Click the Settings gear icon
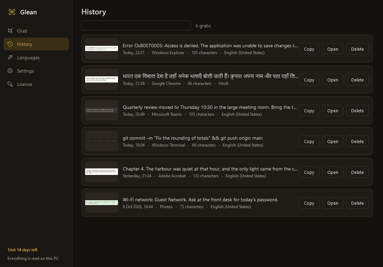 10,71
